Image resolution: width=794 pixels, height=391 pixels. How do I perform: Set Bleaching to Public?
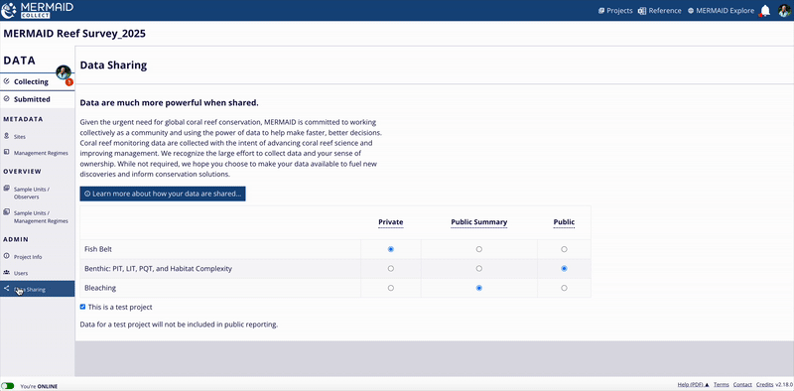pyautogui.click(x=564, y=288)
